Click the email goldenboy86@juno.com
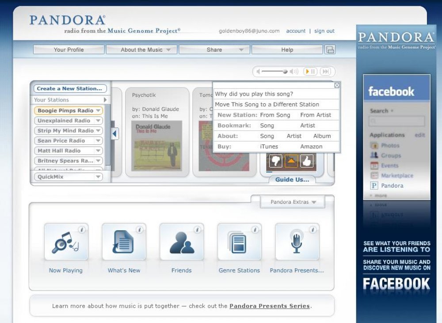Viewport: 442px width, 323px height. pos(249,31)
